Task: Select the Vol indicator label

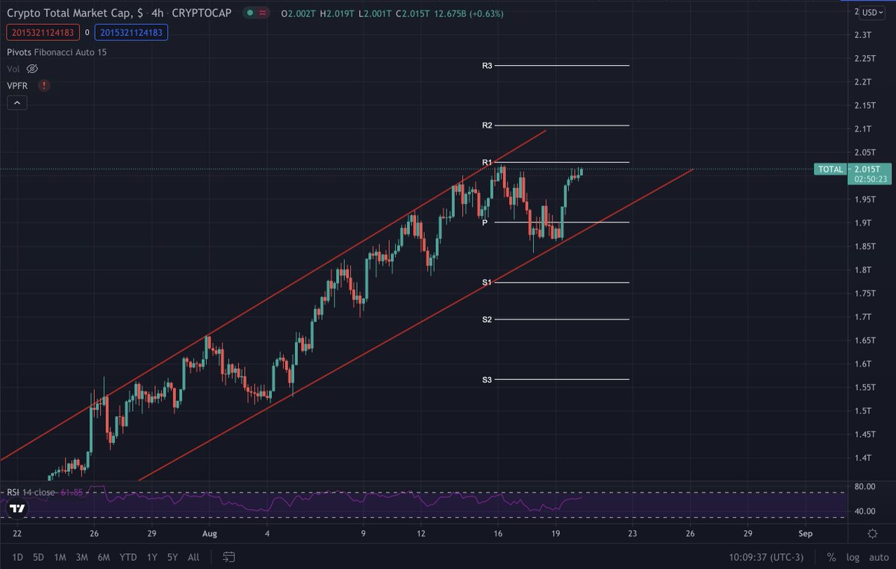Action: pyautogui.click(x=14, y=69)
